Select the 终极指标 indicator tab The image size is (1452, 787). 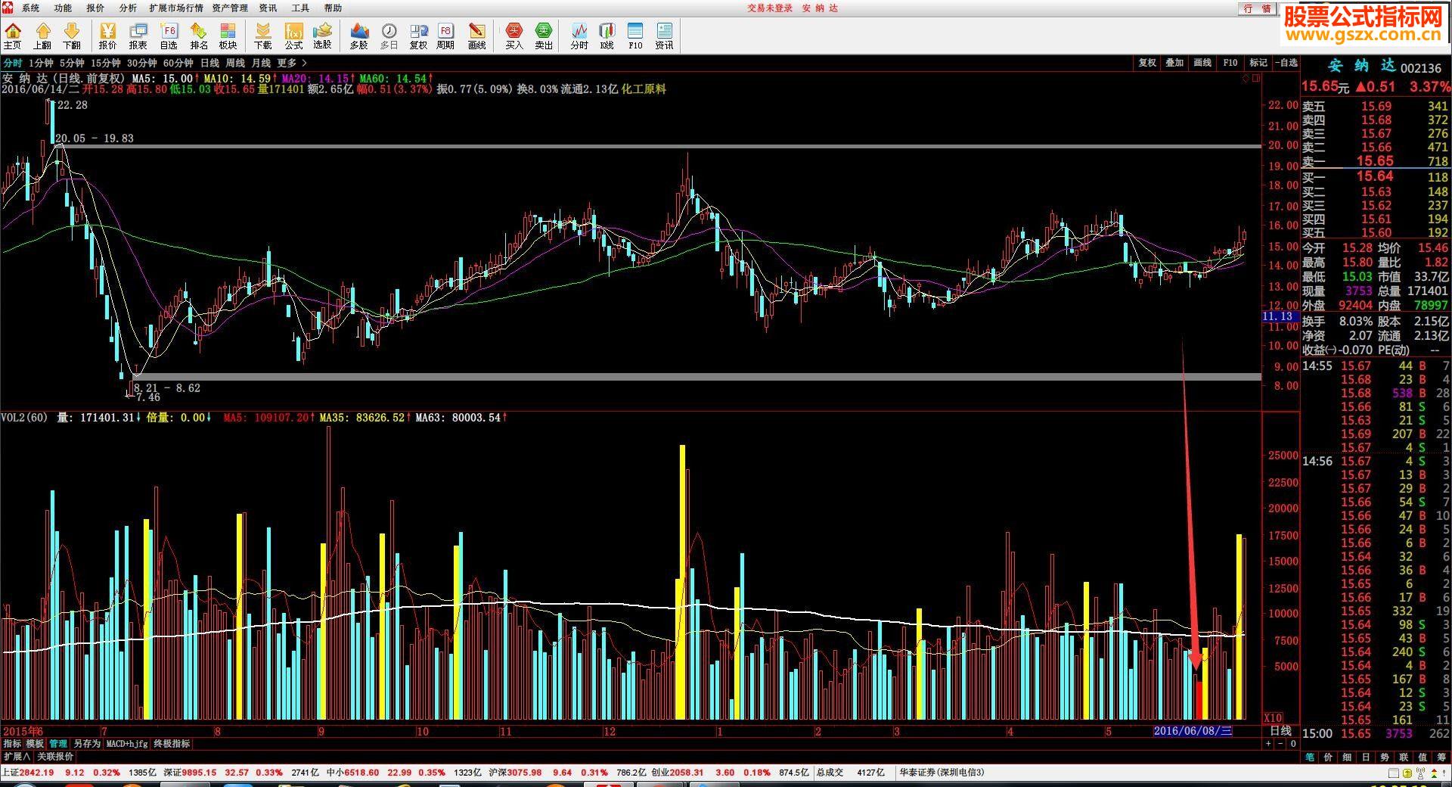pyautogui.click(x=172, y=744)
